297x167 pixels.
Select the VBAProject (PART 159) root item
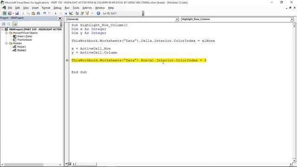pos(35,29)
